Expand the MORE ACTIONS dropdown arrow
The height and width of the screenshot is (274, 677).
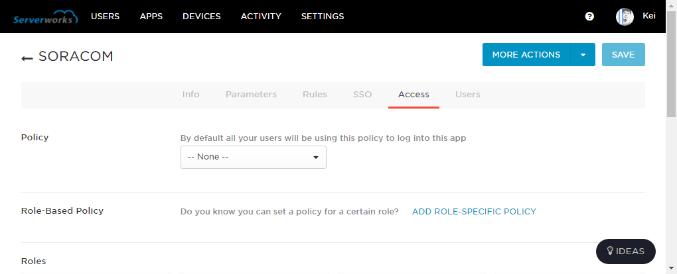pos(583,55)
